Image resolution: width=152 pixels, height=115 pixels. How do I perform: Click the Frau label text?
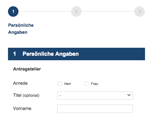click(95, 84)
